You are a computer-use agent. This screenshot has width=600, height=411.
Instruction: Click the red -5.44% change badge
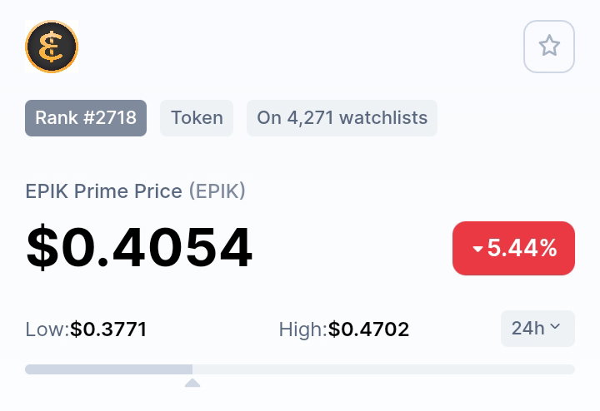click(513, 248)
